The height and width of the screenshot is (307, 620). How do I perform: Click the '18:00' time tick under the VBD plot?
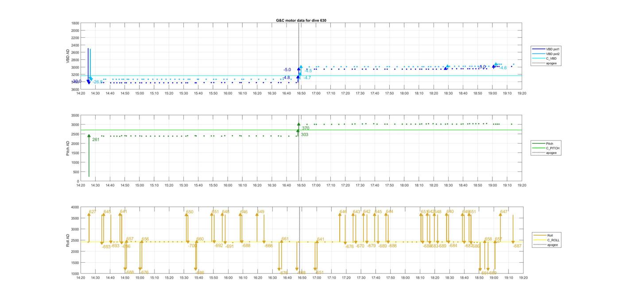[404, 93]
